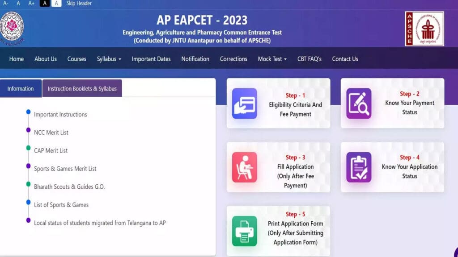The height and width of the screenshot is (257, 458).
Task: Click Fill Application (Only After Fee Payment) text
Action: click(295, 176)
